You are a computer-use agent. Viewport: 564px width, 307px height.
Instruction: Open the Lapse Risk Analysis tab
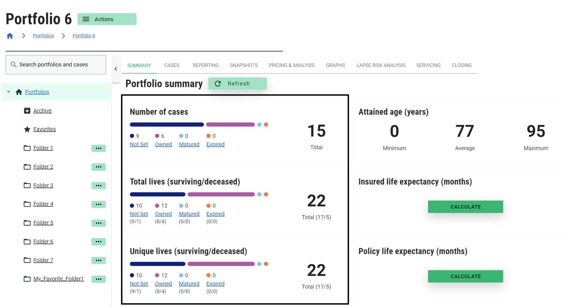point(381,65)
